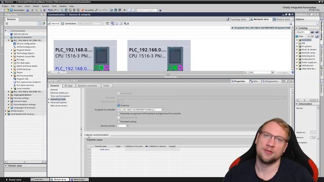Click the Print icon in the main toolbar
Viewport: 324px width, 182px height.
[x=27, y=10]
